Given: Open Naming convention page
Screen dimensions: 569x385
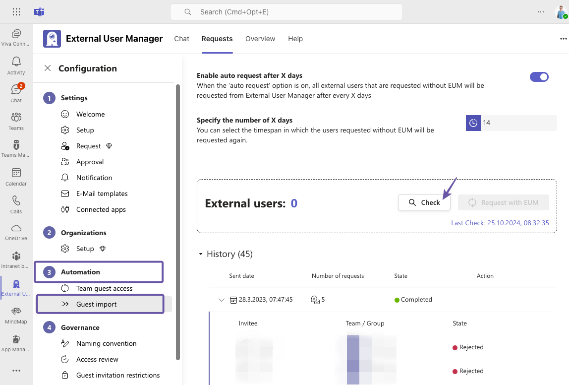Looking at the screenshot, I should click(107, 344).
